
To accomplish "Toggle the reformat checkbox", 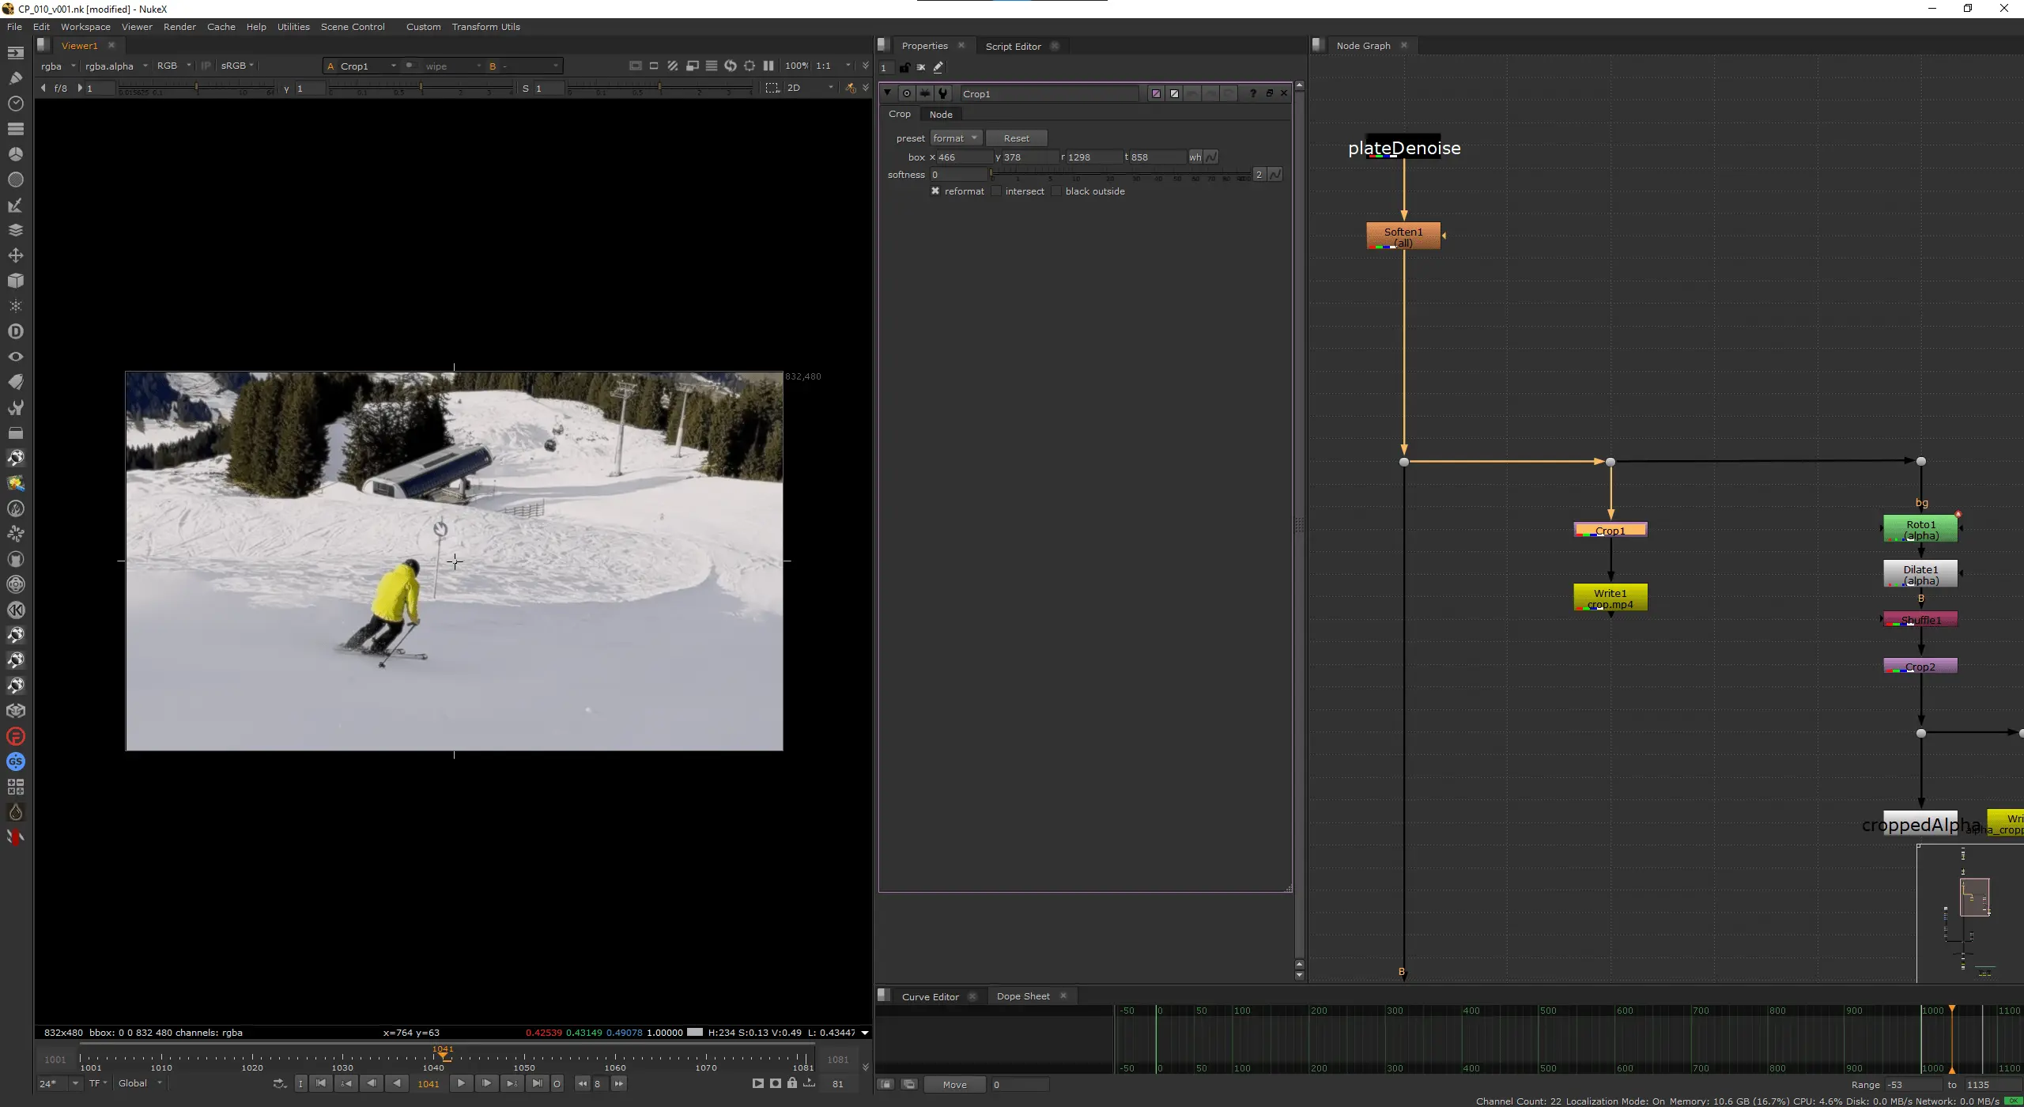I will [x=935, y=191].
